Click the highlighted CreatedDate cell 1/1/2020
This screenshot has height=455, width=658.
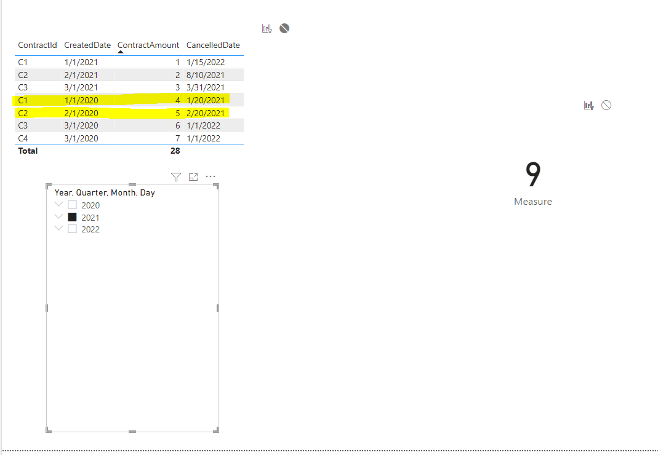81,100
